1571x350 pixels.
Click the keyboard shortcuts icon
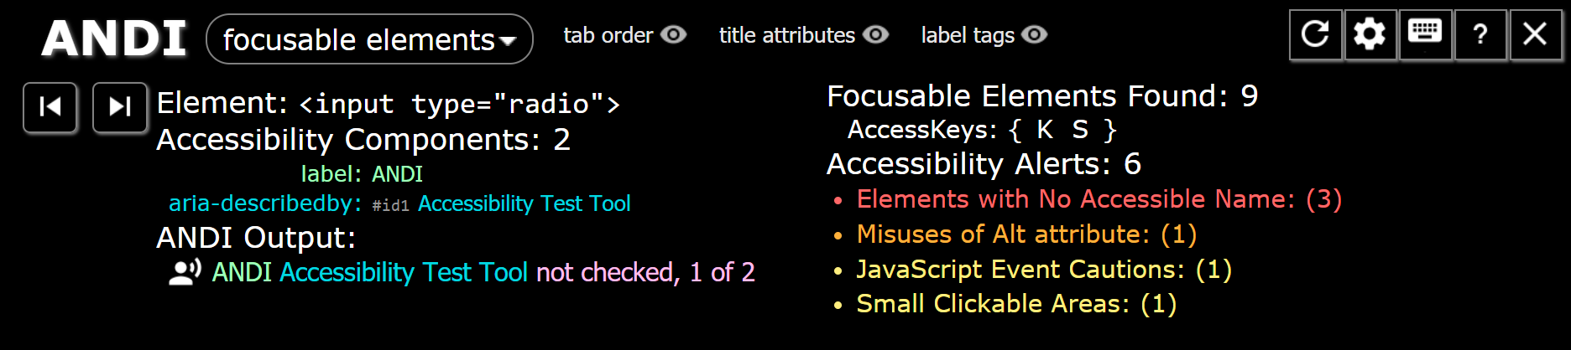tap(1425, 34)
